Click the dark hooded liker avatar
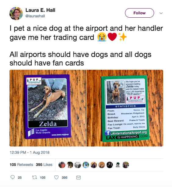This screenshot has width=172, height=187. point(110,165)
